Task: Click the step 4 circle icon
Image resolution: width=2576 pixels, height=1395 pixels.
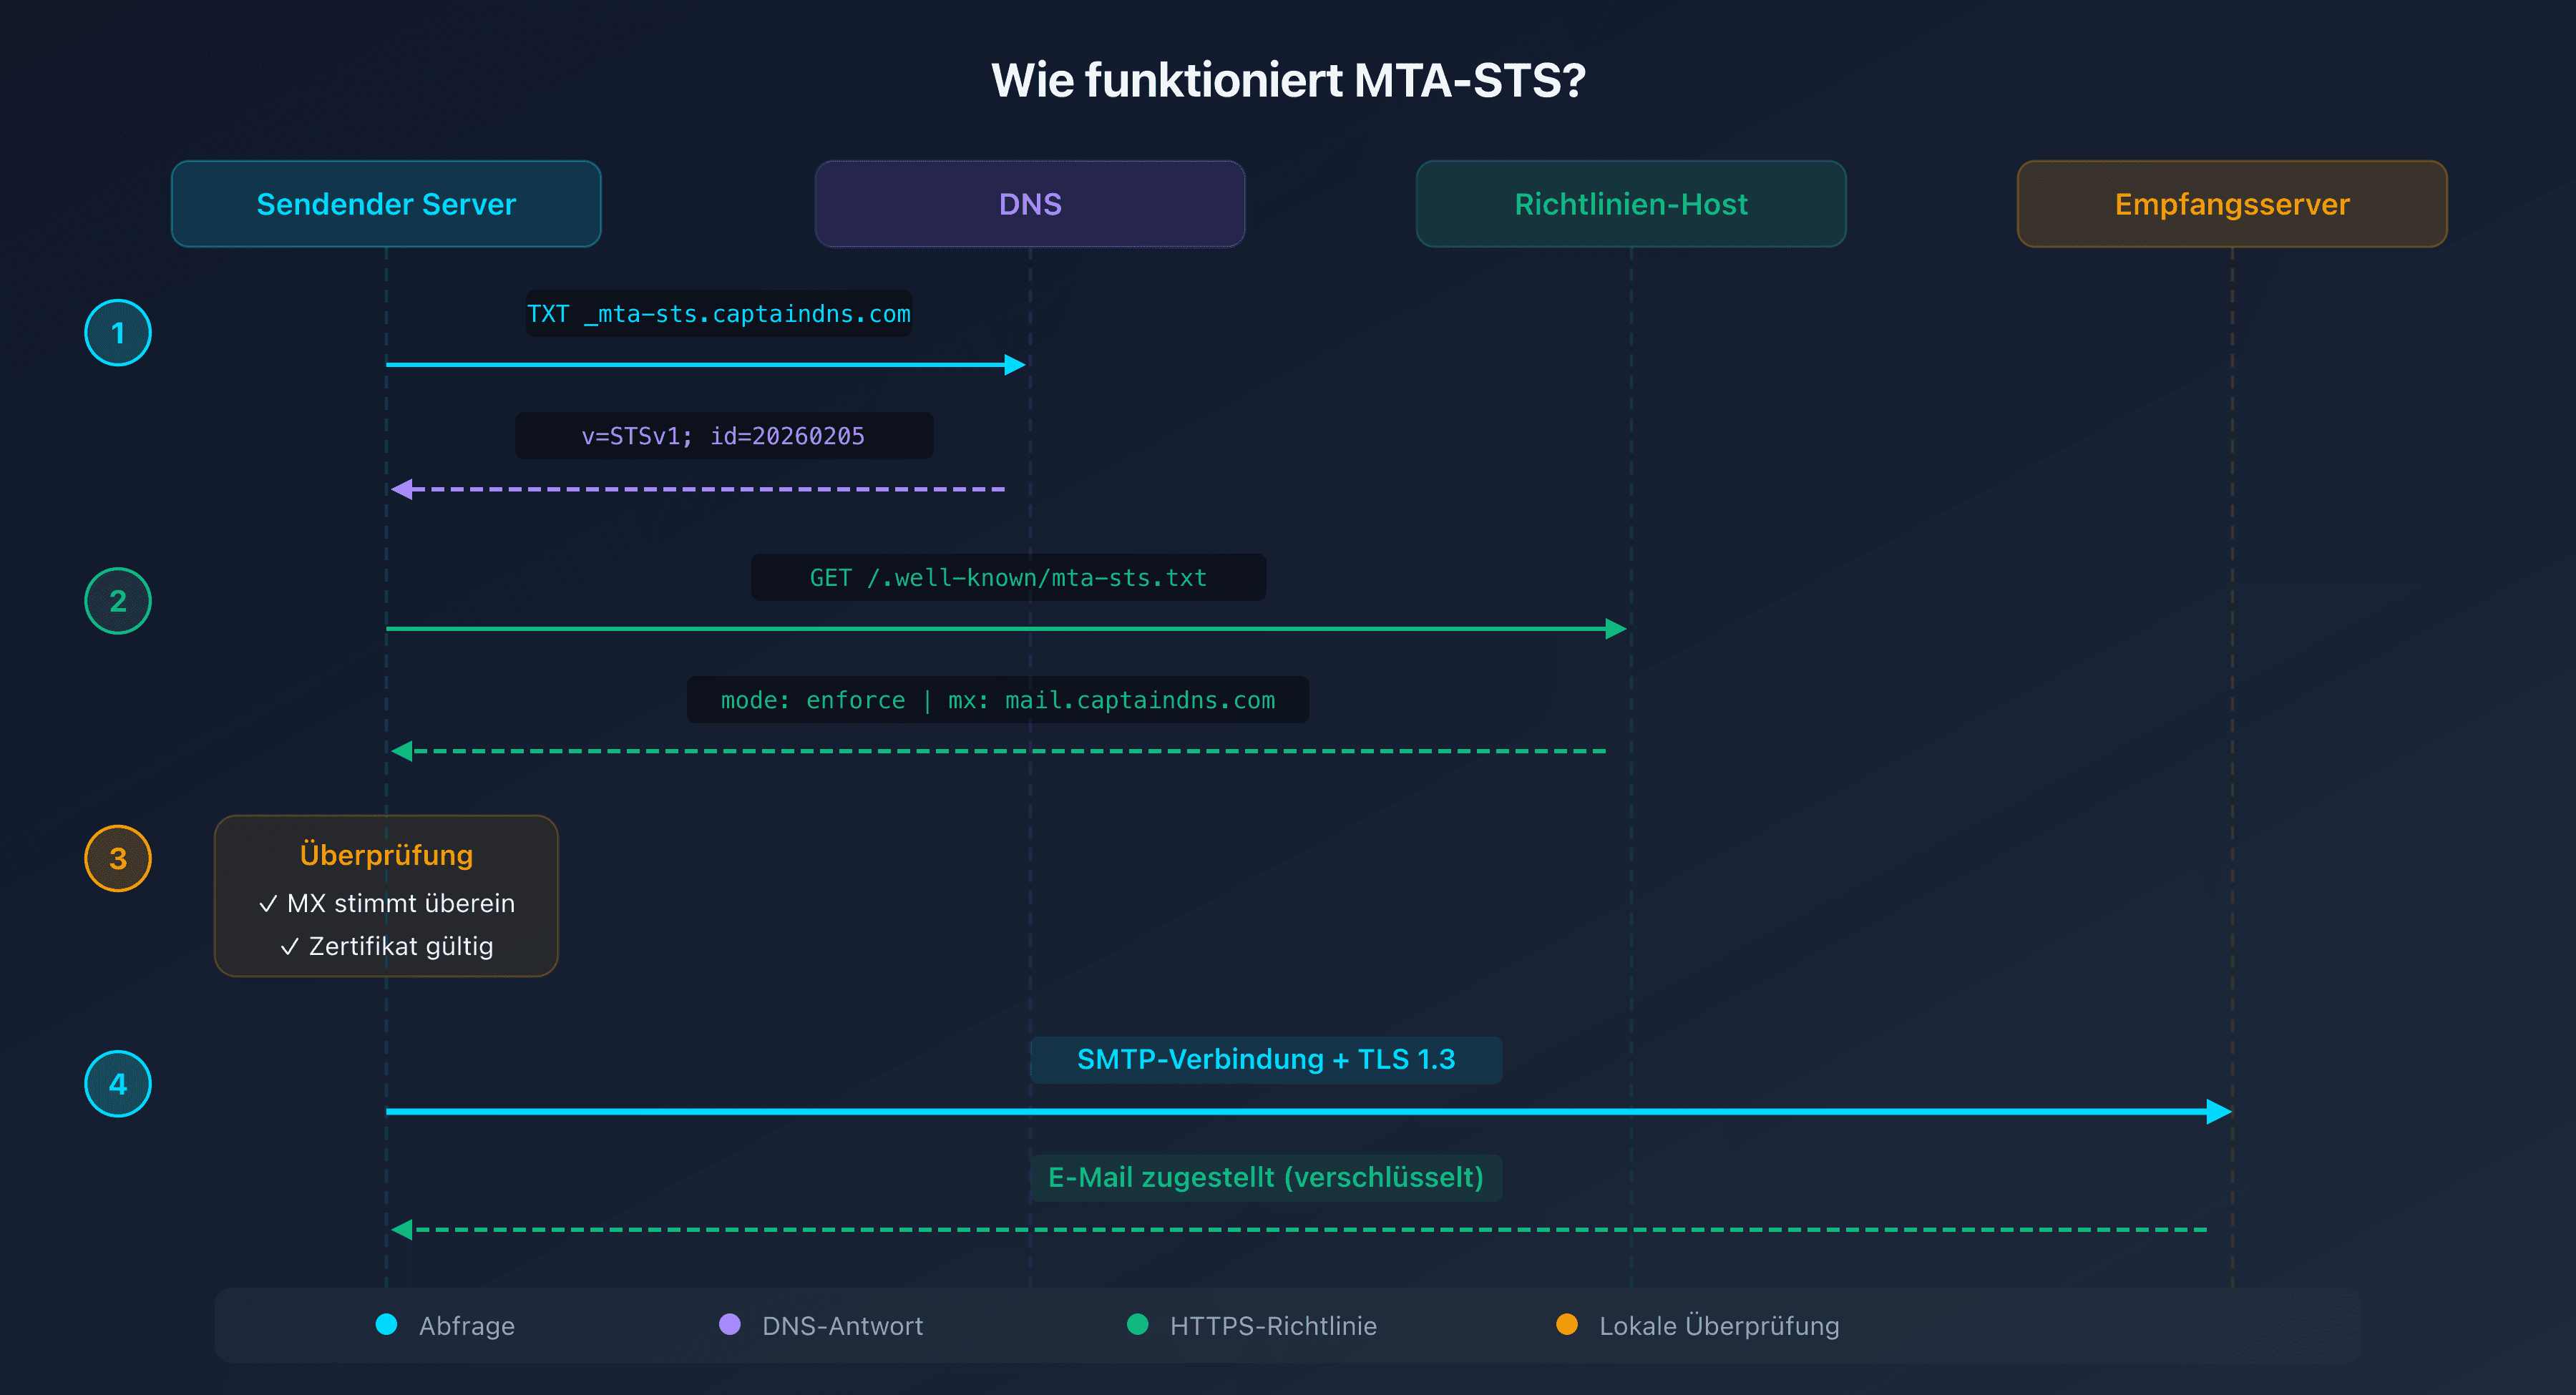Action: coord(117,1083)
